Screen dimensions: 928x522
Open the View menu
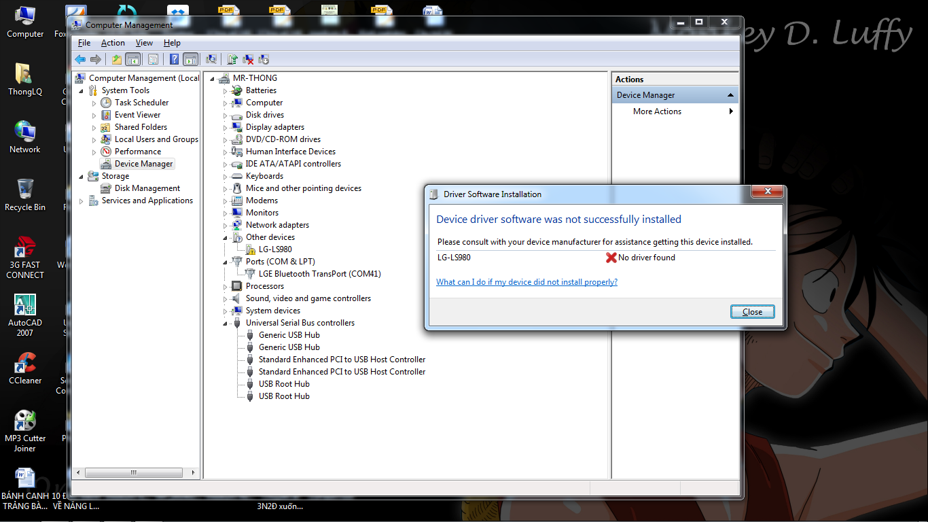click(x=144, y=43)
